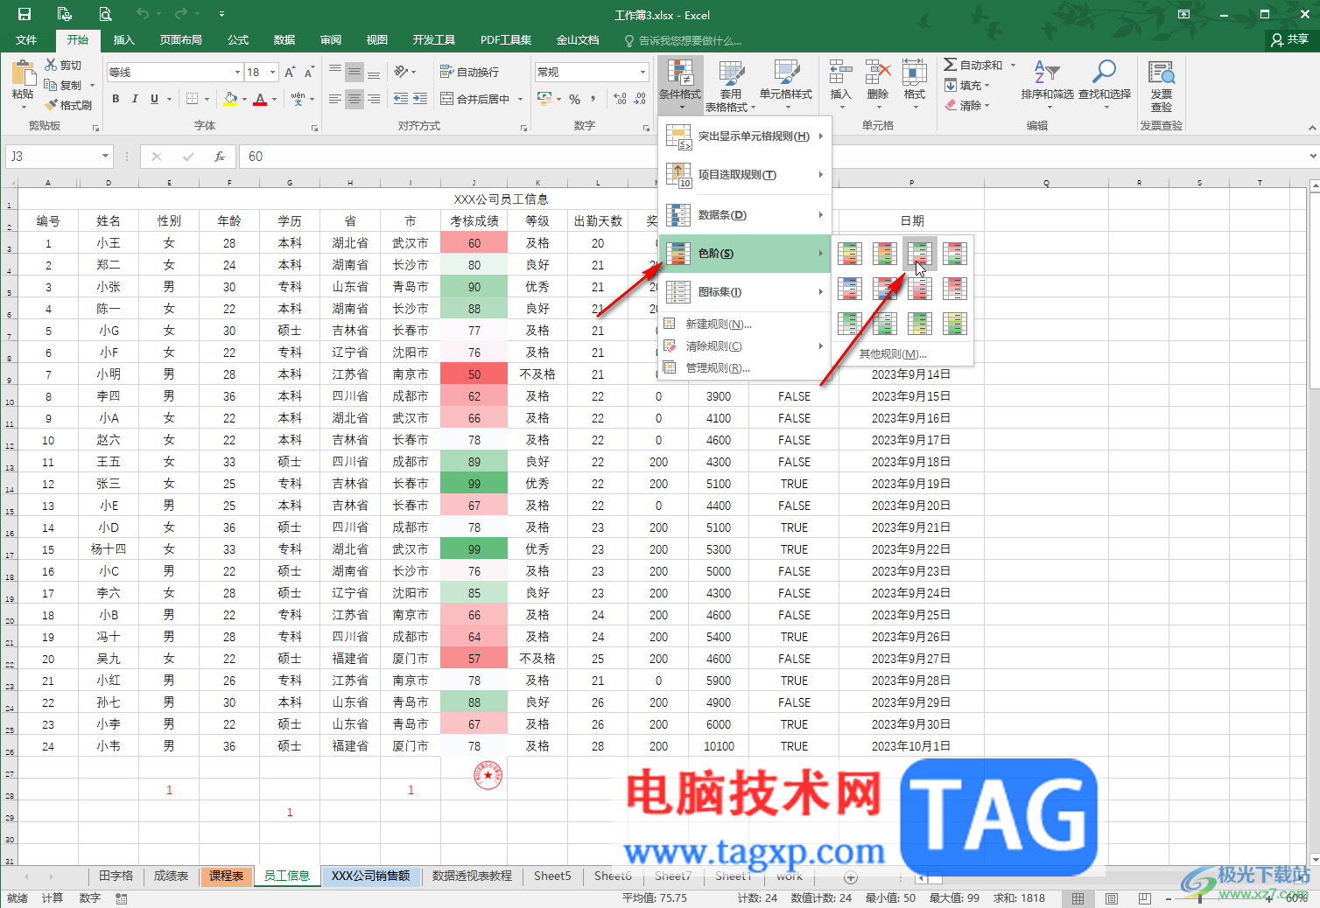Click the decrease font size icon
This screenshot has height=908, width=1320.
click(x=310, y=72)
